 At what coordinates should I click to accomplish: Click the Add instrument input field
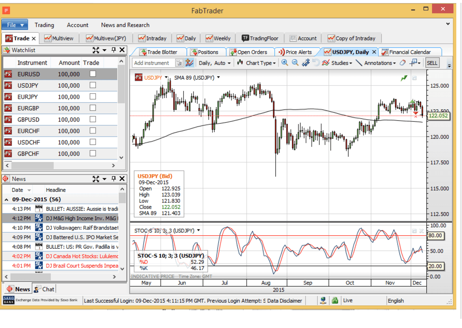pos(154,63)
